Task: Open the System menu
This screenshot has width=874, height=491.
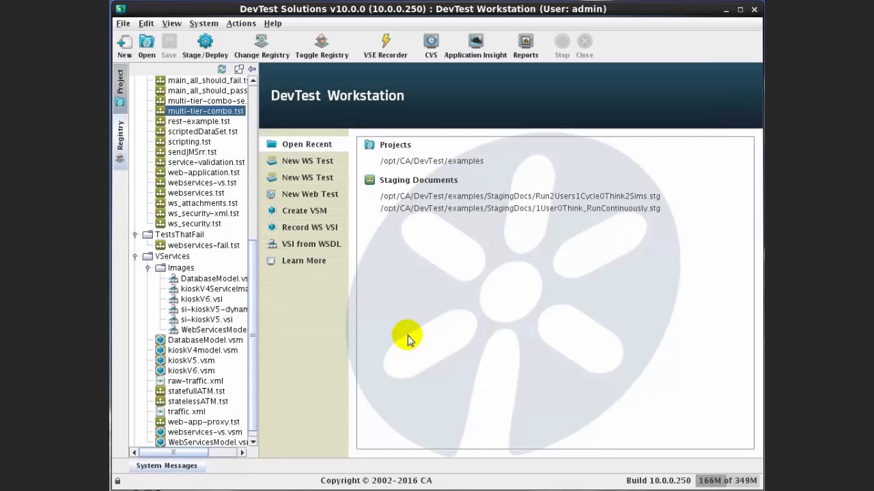Action: [203, 23]
